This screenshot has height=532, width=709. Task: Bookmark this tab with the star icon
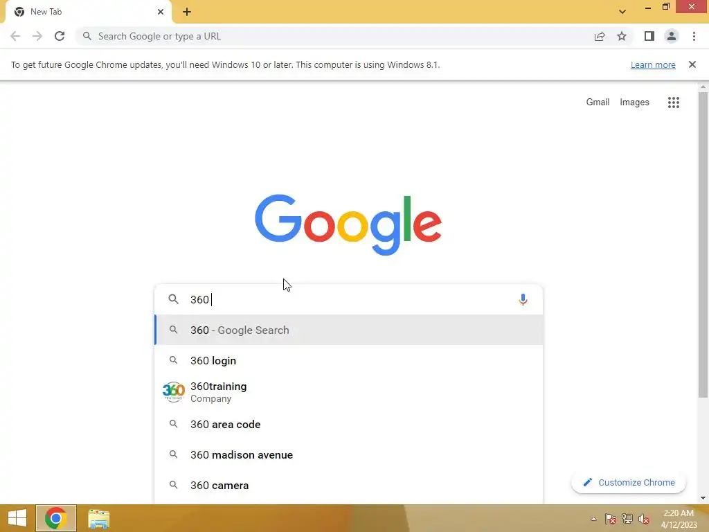tap(622, 36)
